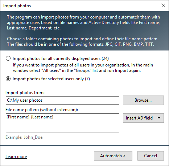Click the hint about selecting "All users" group
This screenshot has height=166, width=169.
click(83, 68)
